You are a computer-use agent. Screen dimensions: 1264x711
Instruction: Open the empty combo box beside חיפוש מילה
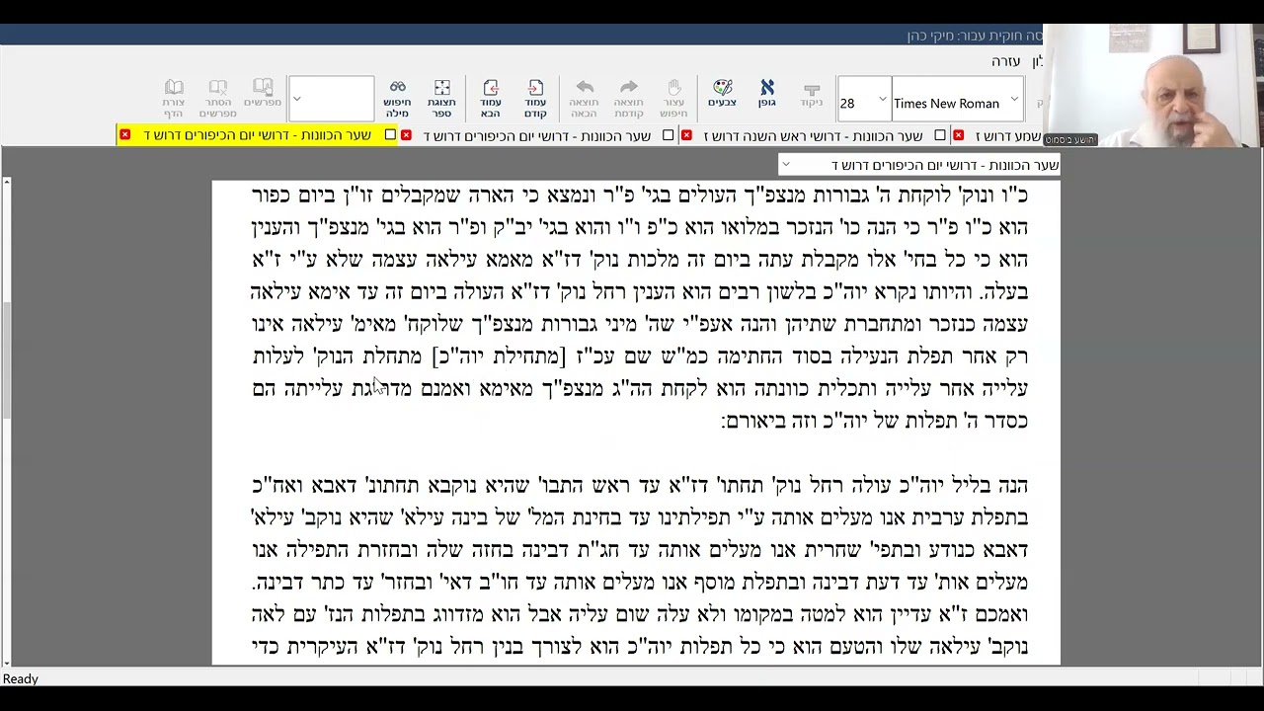(x=331, y=99)
